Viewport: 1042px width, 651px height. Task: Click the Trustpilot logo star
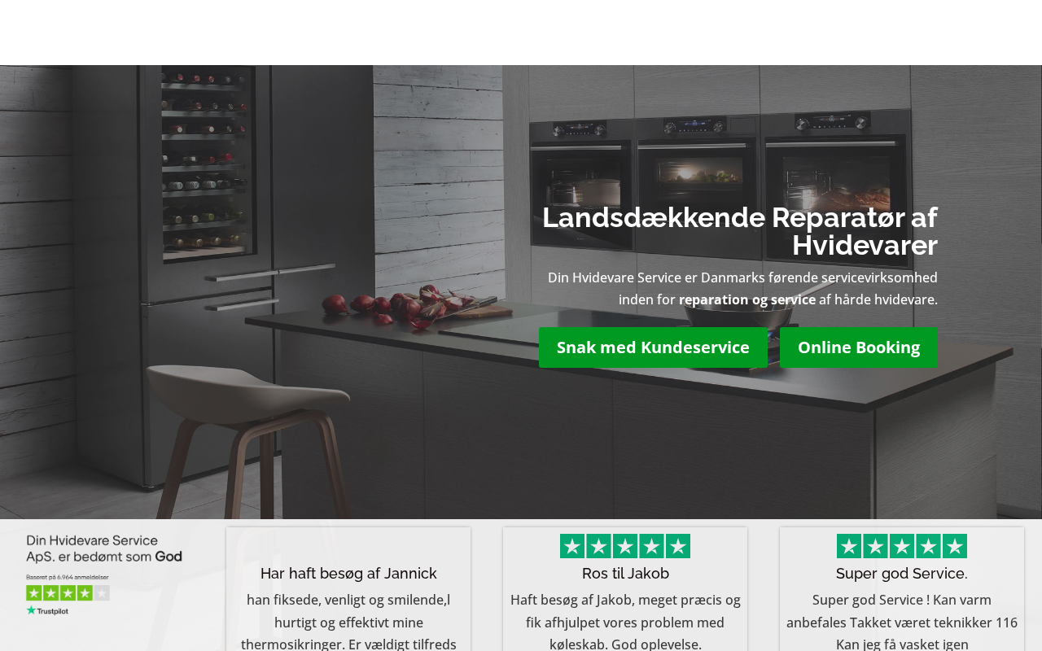pyautogui.click(x=30, y=610)
